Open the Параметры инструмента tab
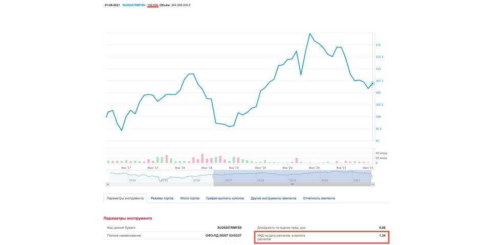Viewport: 491px width, 245px height. tap(125, 198)
